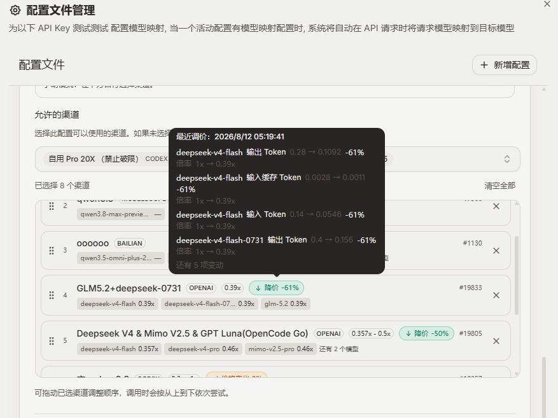Click the 0.357x - 0.5x rate badge
This screenshot has height=418, width=558.
pyautogui.click(x=371, y=333)
